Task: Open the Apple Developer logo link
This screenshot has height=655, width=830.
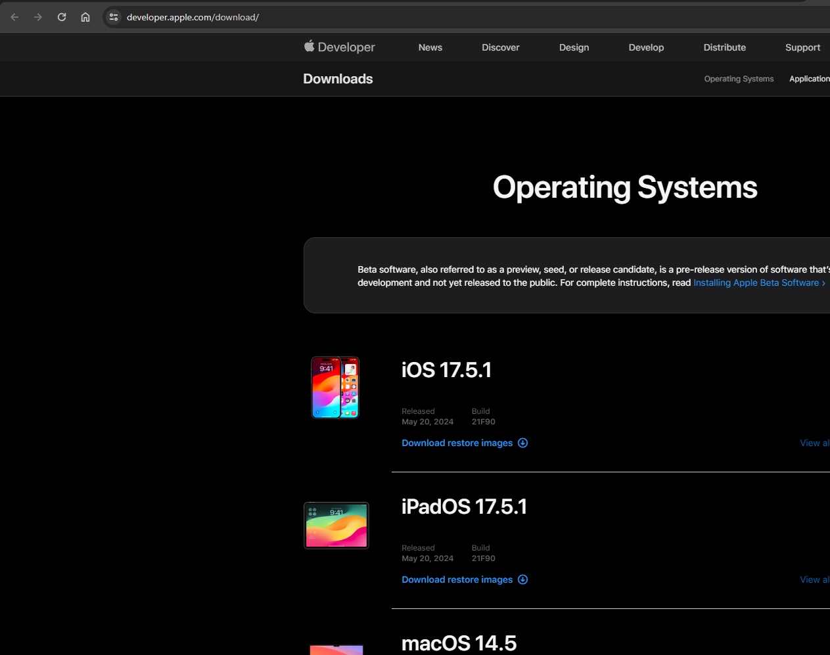Action: (340, 47)
